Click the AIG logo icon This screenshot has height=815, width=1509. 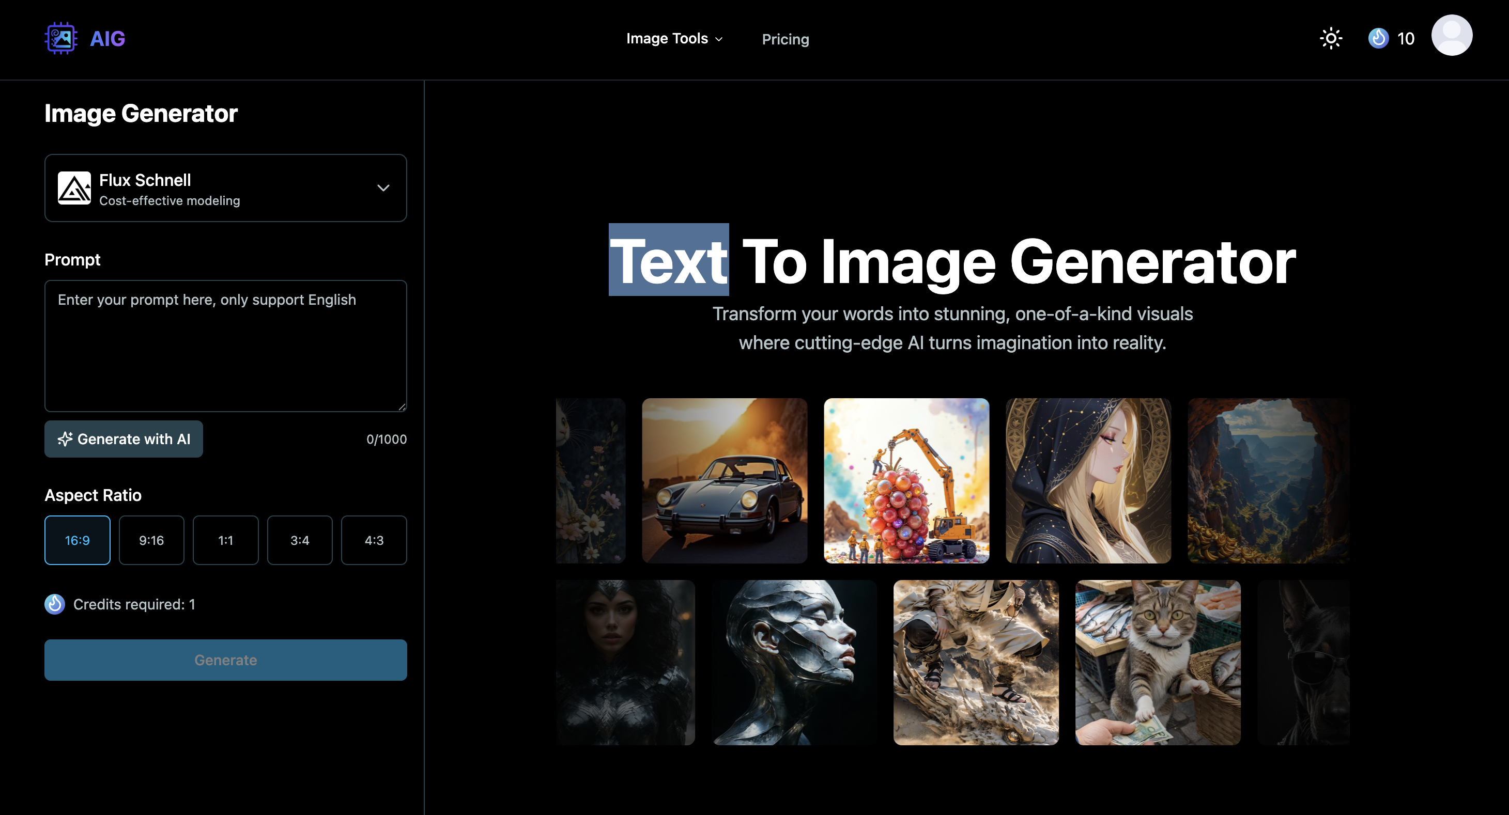pyautogui.click(x=61, y=39)
